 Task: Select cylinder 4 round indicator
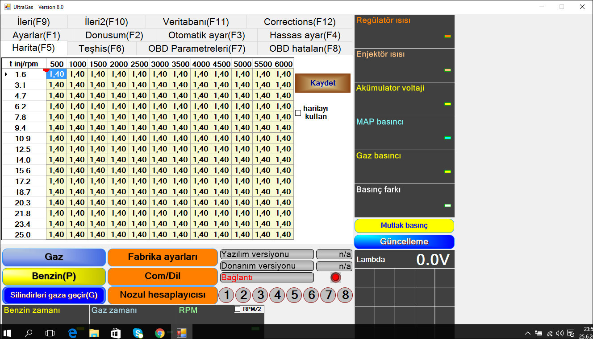coord(277,295)
